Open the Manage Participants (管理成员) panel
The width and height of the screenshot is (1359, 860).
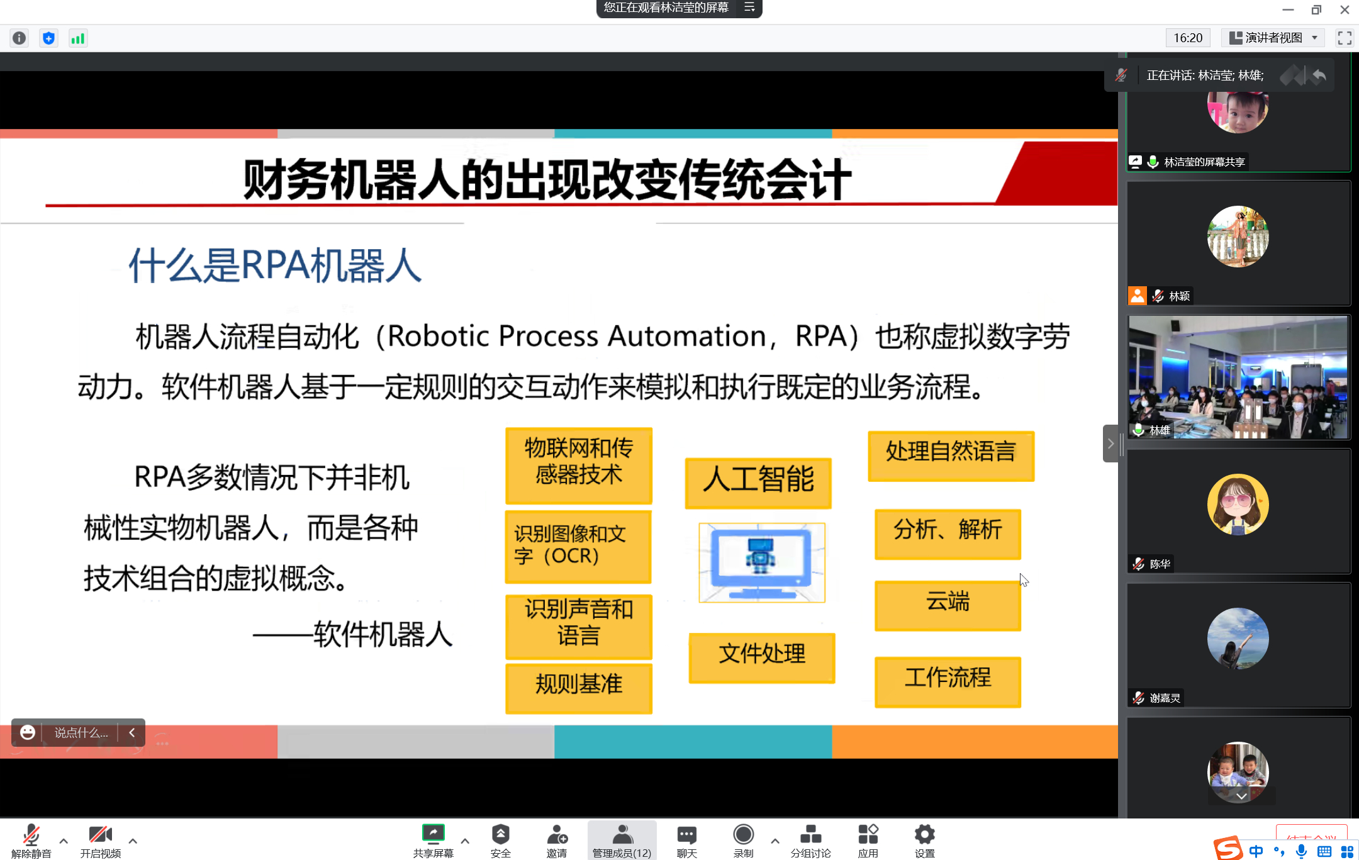622,840
